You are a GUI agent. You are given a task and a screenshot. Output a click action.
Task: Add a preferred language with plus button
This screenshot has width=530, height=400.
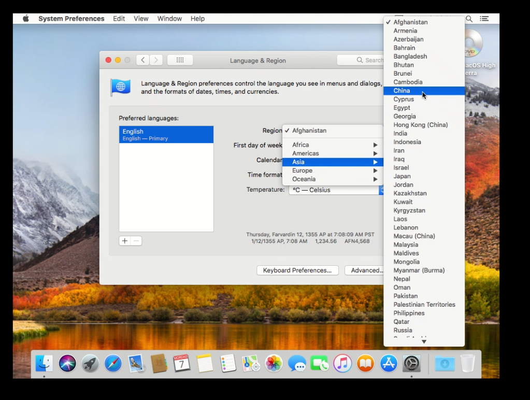click(x=125, y=241)
